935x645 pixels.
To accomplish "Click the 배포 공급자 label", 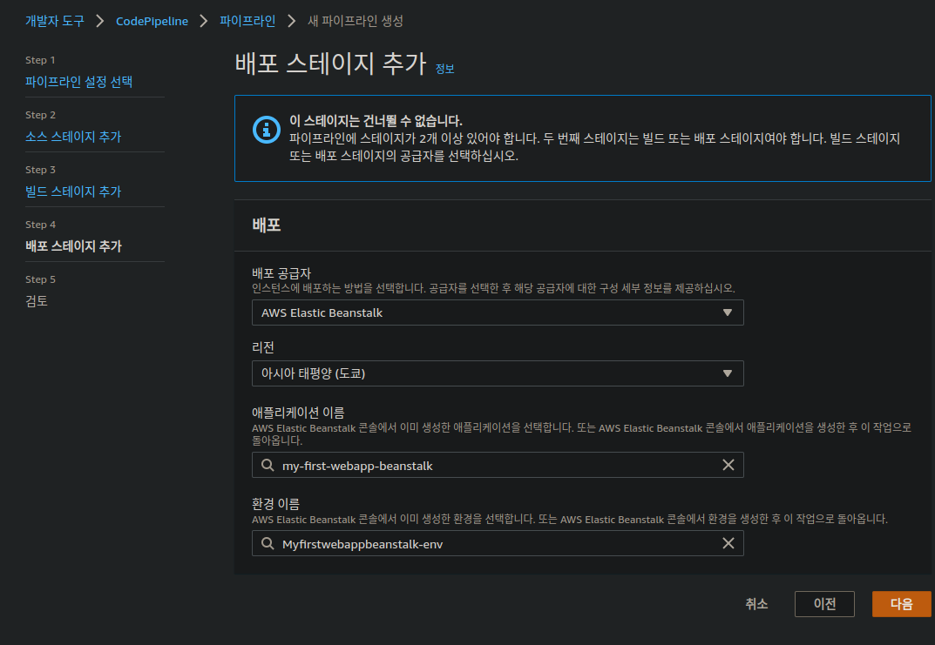I will click(x=281, y=273).
